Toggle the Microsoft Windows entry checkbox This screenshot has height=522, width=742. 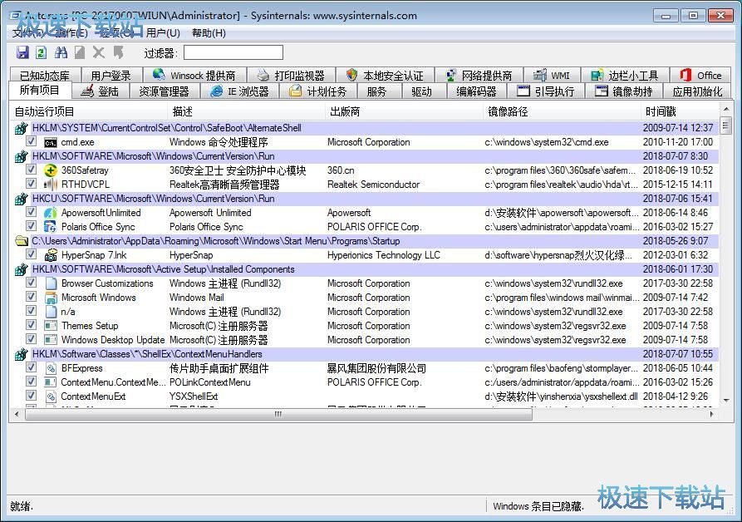(x=31, y=298)
